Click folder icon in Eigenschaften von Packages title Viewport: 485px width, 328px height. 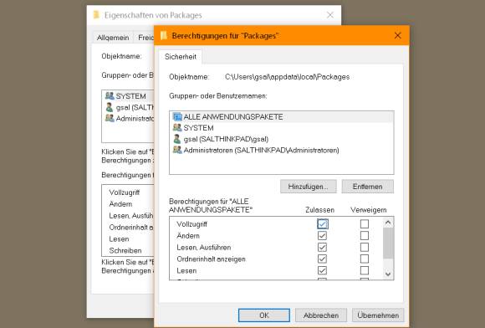(96, 14)
